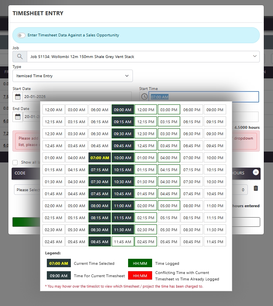Open the End Date calendar icon

pos(18,117)
